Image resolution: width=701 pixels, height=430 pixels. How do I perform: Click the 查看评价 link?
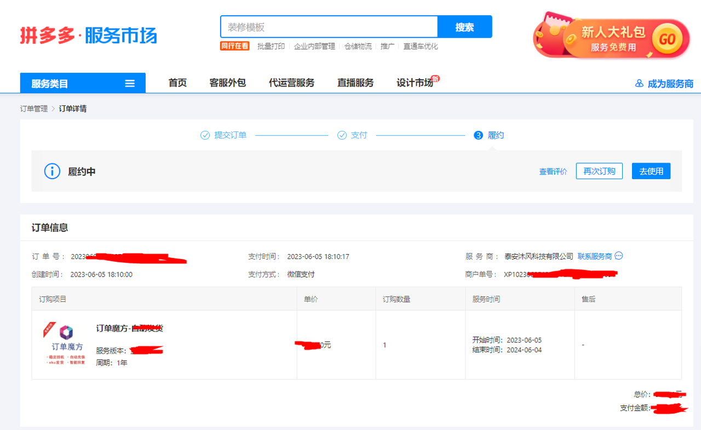pos(553,171)
